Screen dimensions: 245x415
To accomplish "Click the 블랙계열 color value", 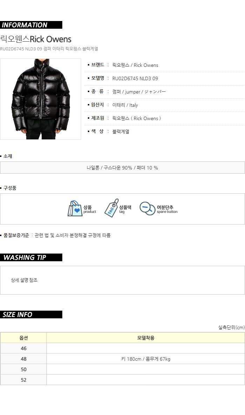I will 121,132.
